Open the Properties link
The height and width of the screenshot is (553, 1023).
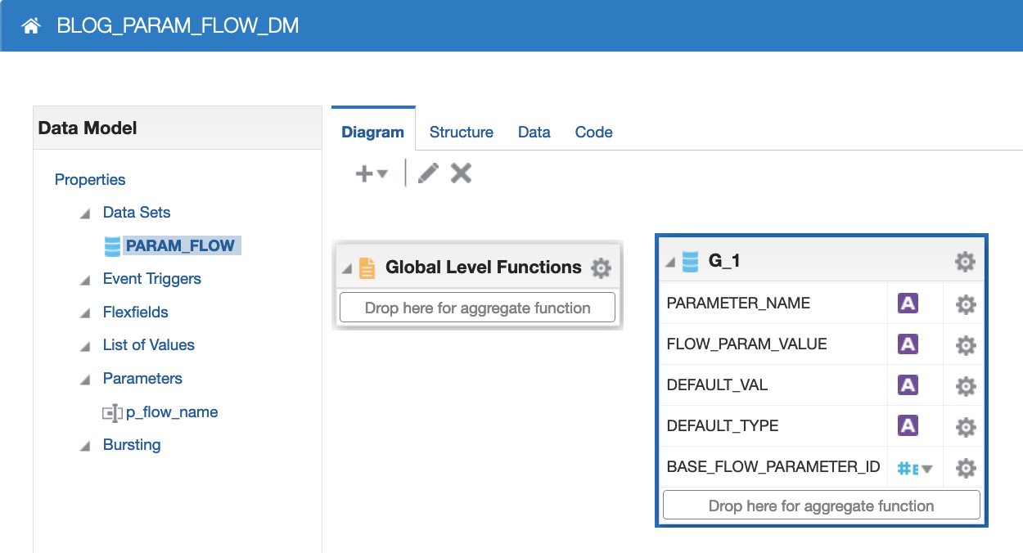click(x=90, y=179)
